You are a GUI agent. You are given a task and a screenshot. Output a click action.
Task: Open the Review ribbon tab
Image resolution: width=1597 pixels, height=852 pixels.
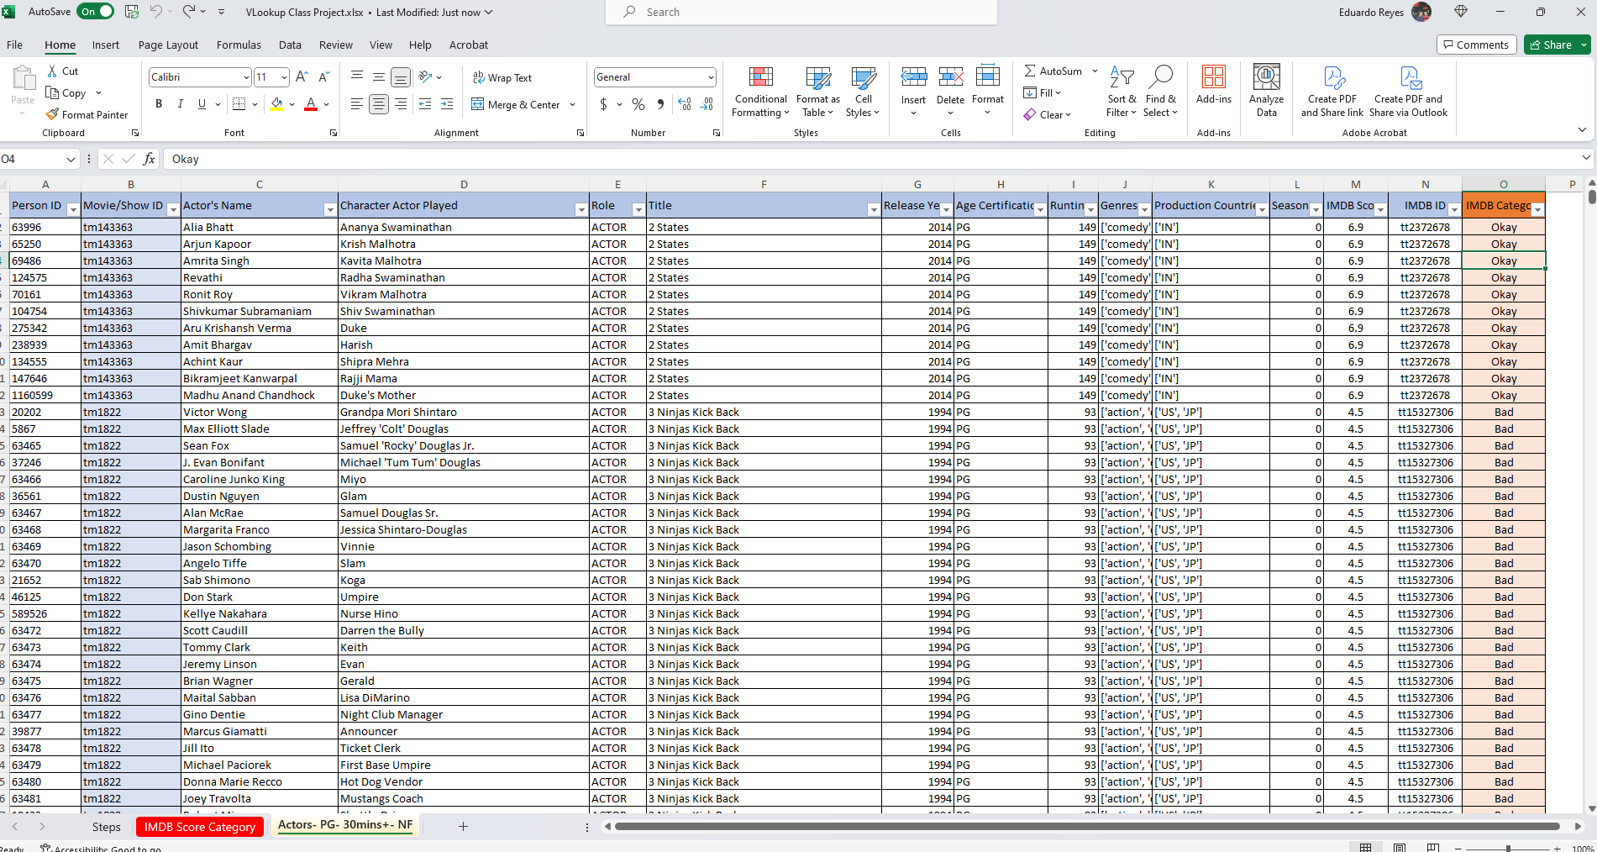pos(336,45)
